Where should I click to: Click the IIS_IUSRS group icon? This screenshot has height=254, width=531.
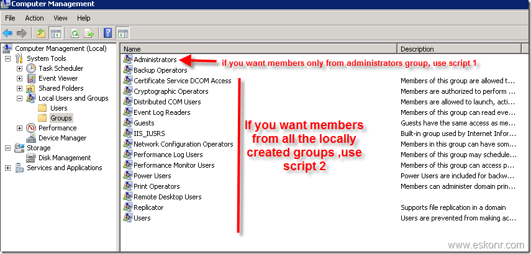click(x=128, y=134)
